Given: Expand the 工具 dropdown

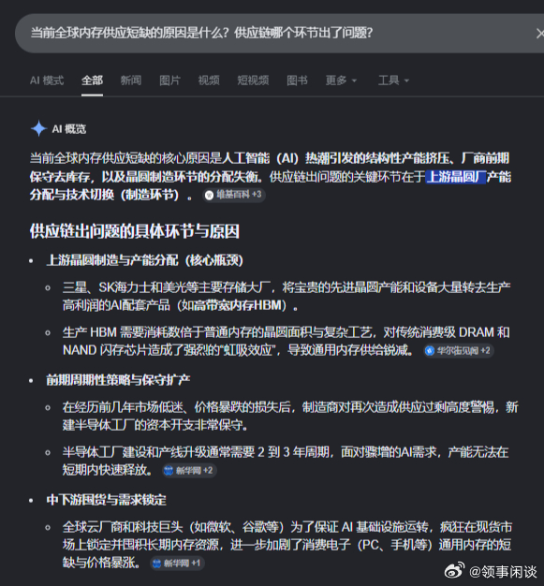Looking at the screenshot, I should pyautogui.click(x=393, y=81).
